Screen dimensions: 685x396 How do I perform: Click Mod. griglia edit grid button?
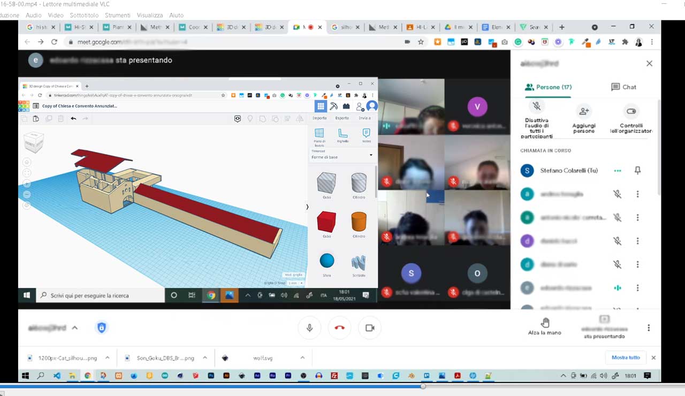(293, 275)
